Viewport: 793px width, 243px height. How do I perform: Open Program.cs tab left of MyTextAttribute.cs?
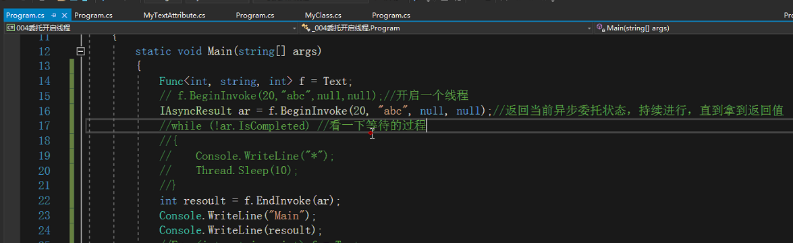tap(94, 15)
